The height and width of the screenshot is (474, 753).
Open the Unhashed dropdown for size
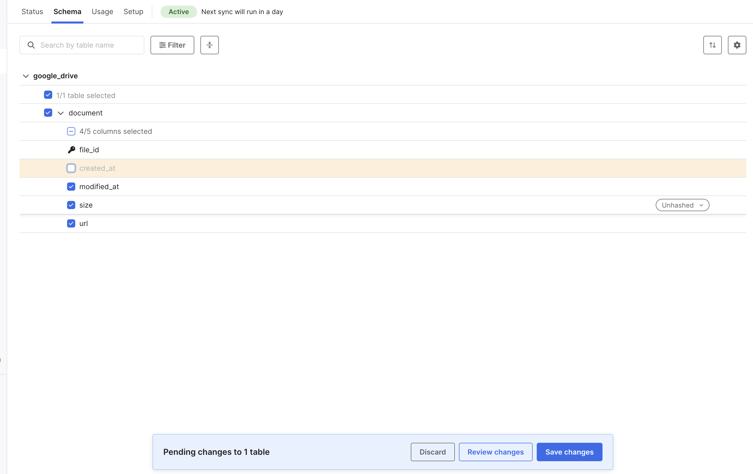[682, 205]
